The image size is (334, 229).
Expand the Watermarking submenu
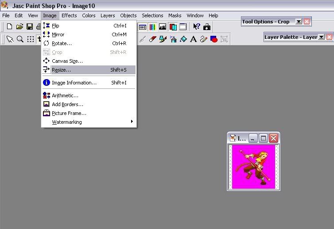pos(89,122)
